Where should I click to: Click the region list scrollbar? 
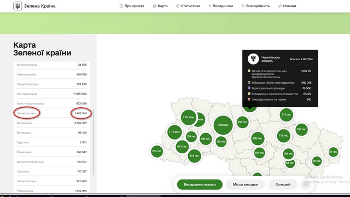tap(94, 142)
